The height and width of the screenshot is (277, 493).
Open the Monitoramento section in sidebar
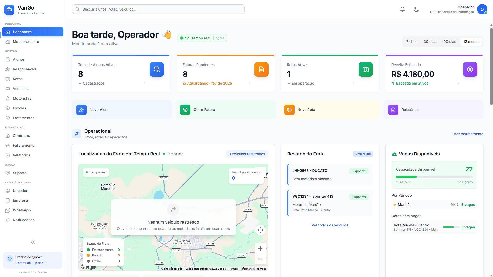point(26,42)
